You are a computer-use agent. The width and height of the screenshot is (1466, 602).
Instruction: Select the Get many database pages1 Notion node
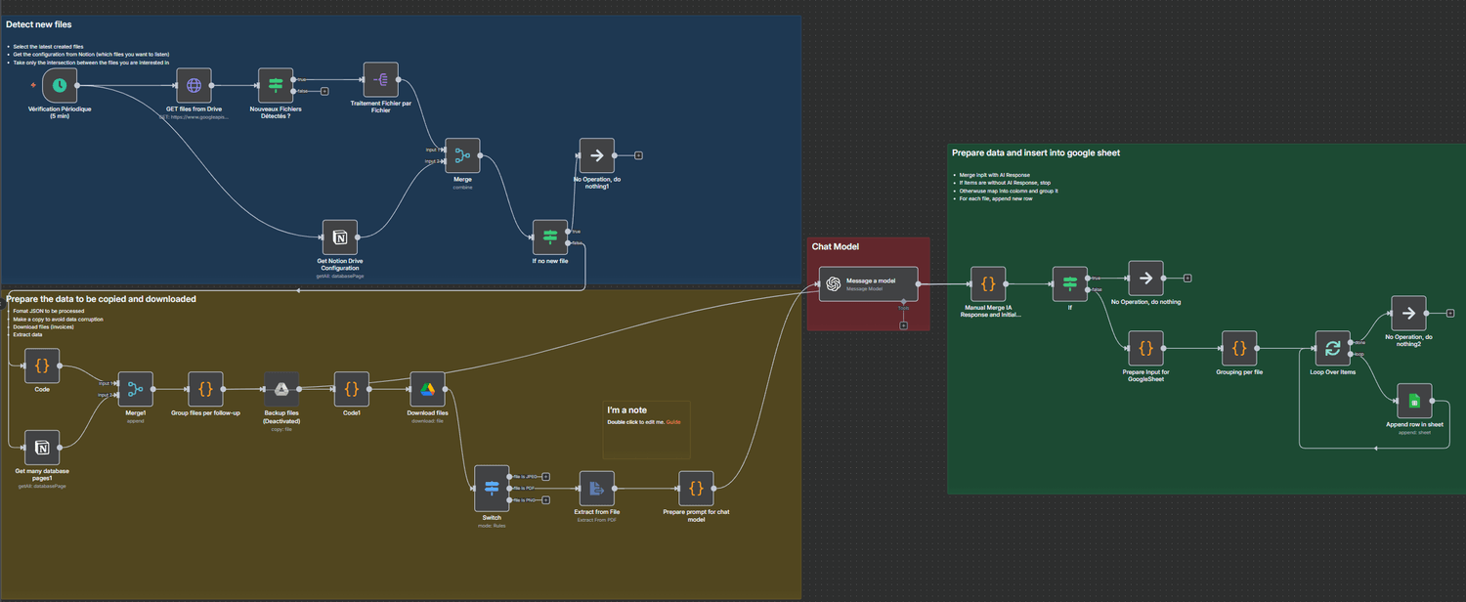pos(42,448)
